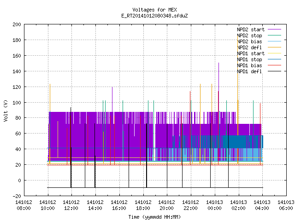Image resolution: width=295 pixels, height=221 pixels.
Task: Pick the yellow line sample beside NPD1 start
Action: pyautogui.click(x=274, y=53)
